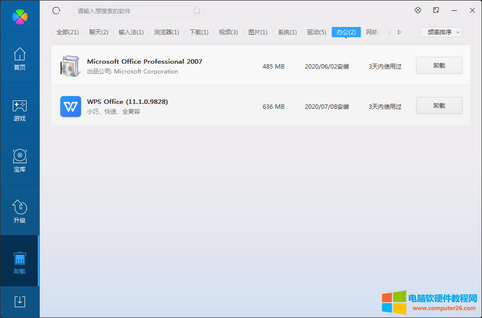
Task: Switch to the 驱动(5) category tab
Action: point(316,32)
